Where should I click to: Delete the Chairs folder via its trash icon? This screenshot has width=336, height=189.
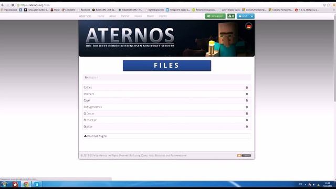click(247, 94)
